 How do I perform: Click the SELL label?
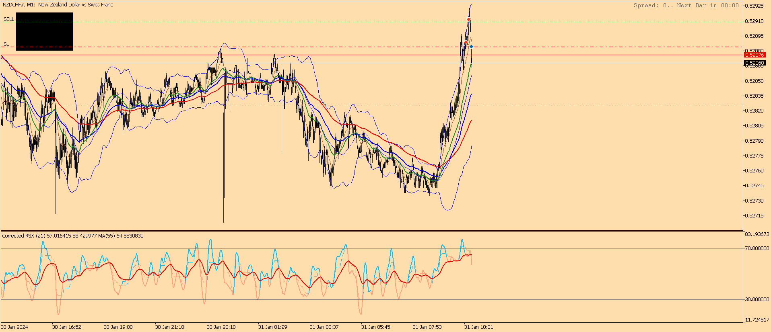coord(9,19)
